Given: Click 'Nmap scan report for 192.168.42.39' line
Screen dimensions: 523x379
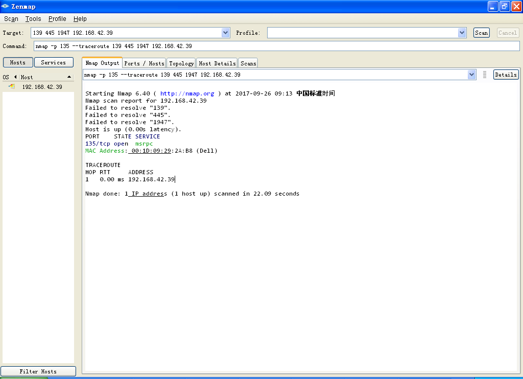Looking at the screenshot, I should 146,101.
